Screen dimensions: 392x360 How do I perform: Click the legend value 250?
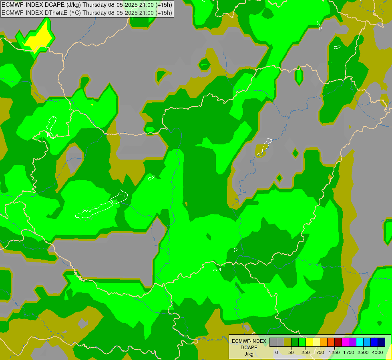pos(306,352)
